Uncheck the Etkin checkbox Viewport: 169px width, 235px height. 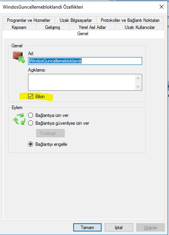click(x=31, y=97)
